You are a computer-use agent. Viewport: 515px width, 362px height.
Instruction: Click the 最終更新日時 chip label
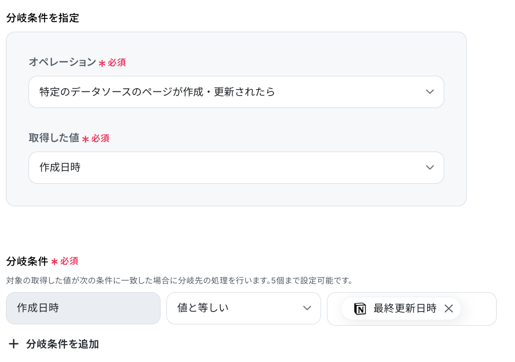[x=405, y=309]
